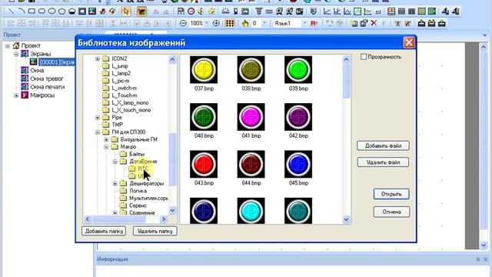This screenshot has height=277, width=492.
Task: Click the clock element toolbar icon
Action: (x=191, y=12)
